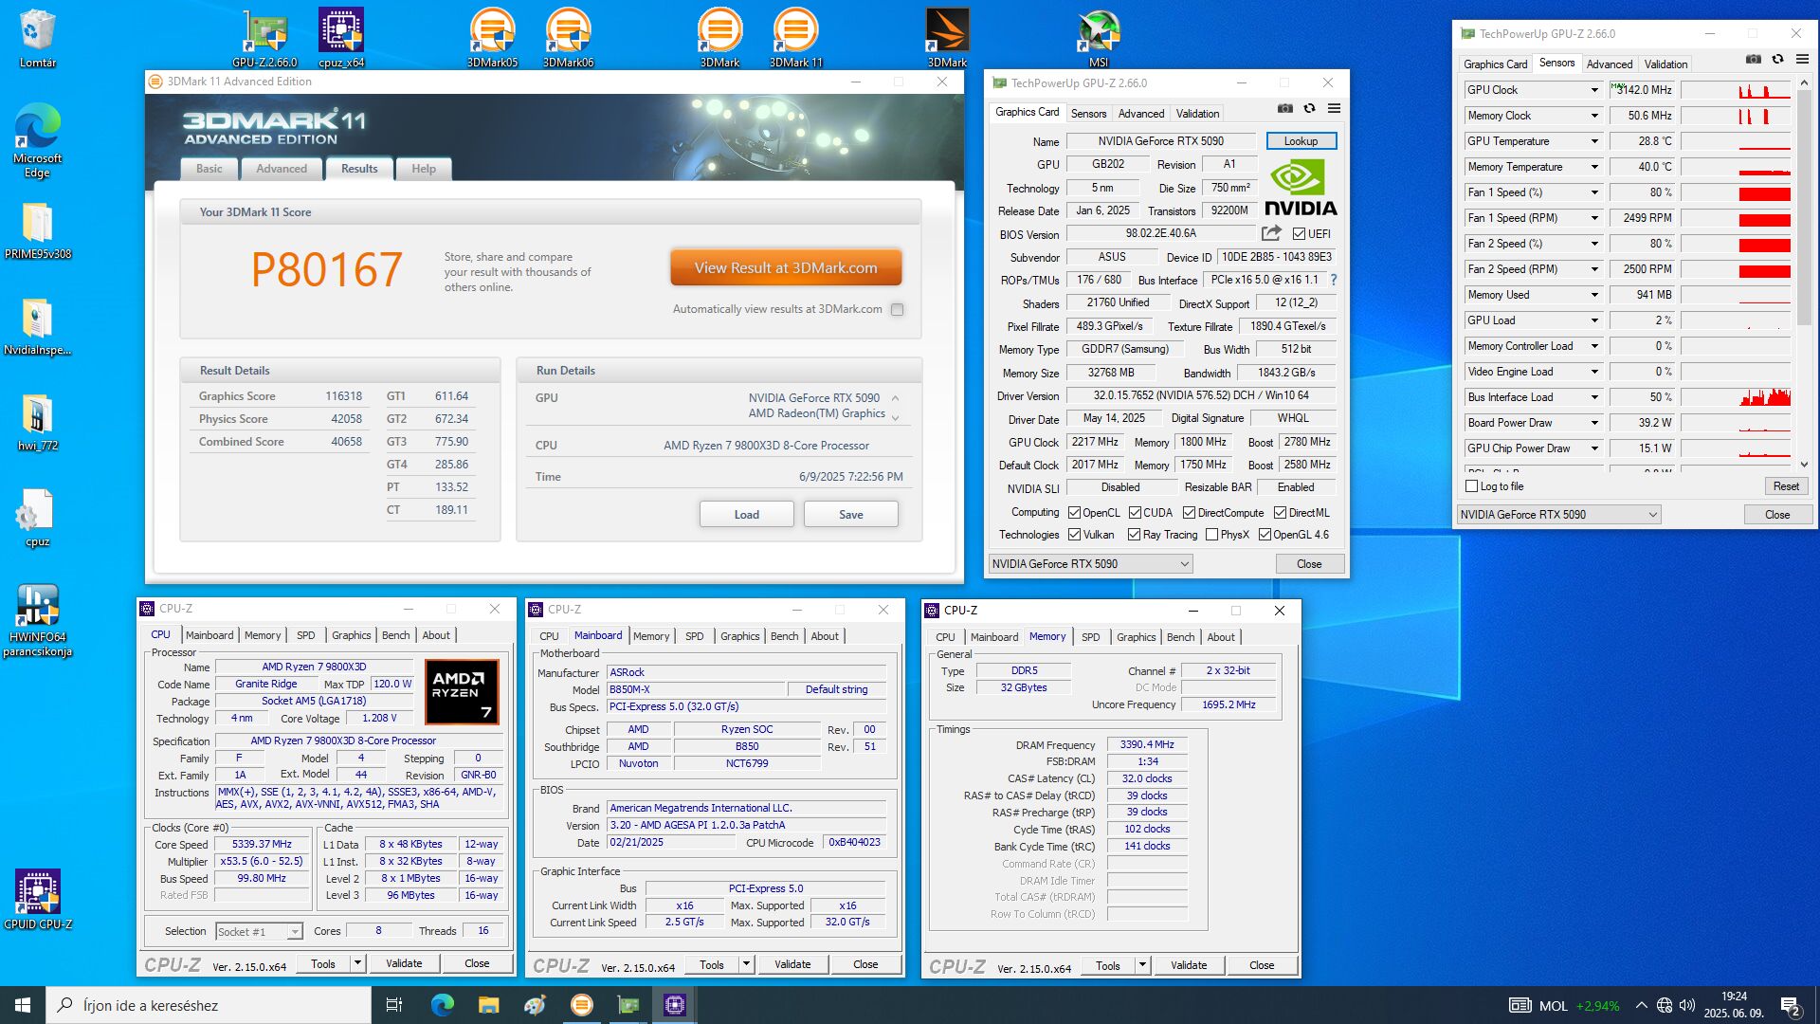Open the NvidiaInspector desktop icon
1820x1024 pixels.
click(x=38, y=327)
